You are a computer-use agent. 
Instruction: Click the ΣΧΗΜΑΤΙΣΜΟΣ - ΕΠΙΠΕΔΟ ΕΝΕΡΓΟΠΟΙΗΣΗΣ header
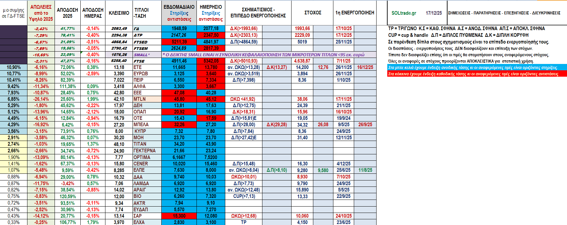click(x=258, y=13)
